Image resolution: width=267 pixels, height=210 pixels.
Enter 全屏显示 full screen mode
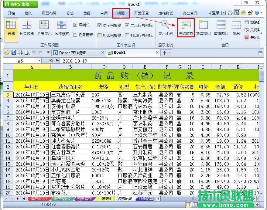coord(44,28)
